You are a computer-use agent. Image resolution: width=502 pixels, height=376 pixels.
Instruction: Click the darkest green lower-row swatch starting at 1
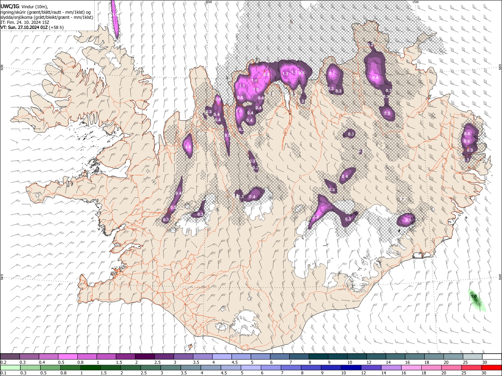[x=91, y=367]
